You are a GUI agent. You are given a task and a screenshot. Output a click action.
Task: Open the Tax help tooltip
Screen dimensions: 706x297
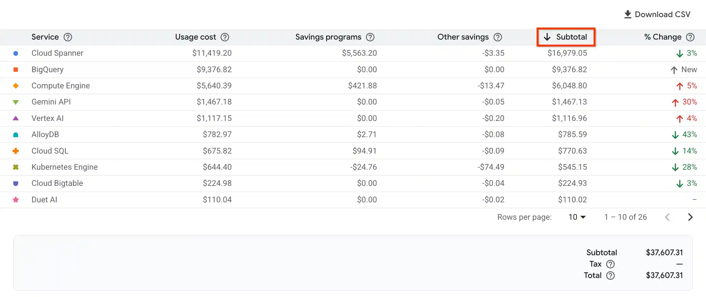611,264
